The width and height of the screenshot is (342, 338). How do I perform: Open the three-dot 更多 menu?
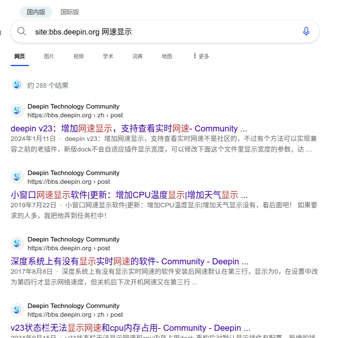201,56
